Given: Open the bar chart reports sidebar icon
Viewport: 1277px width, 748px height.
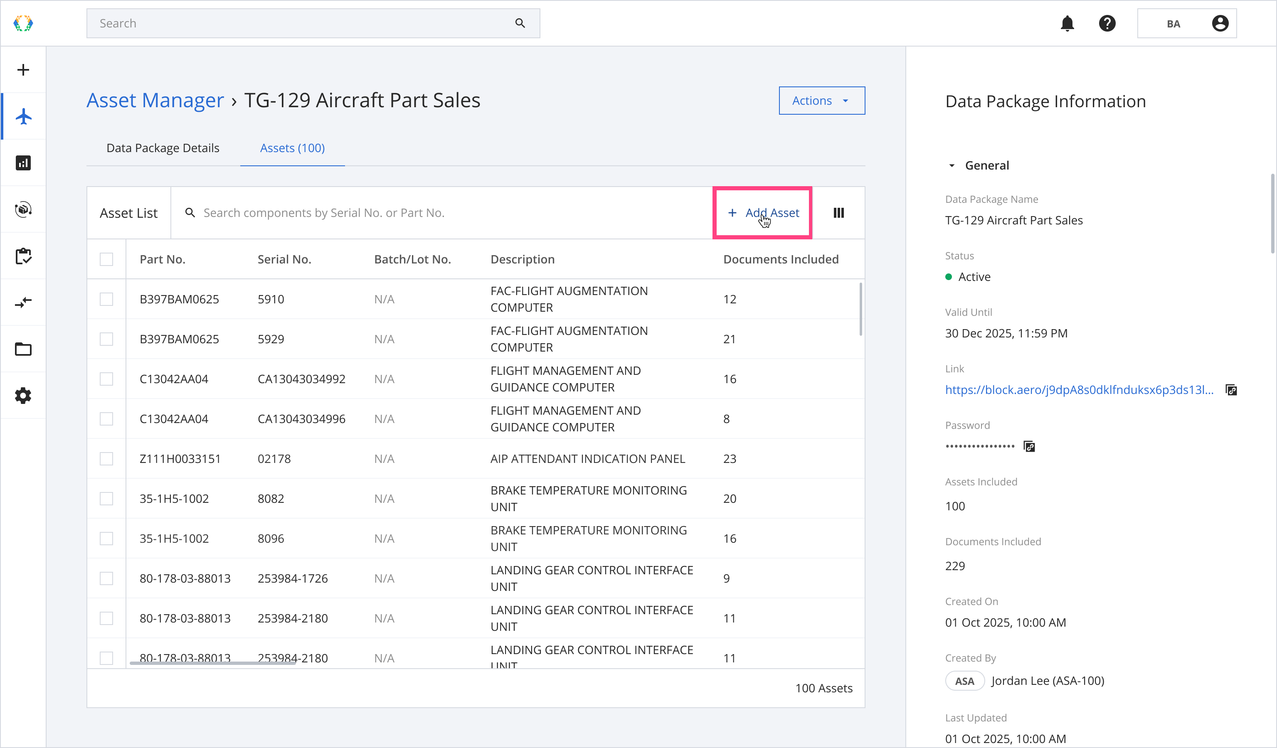Looking at the screenshot, I should [x=23, y=163].
